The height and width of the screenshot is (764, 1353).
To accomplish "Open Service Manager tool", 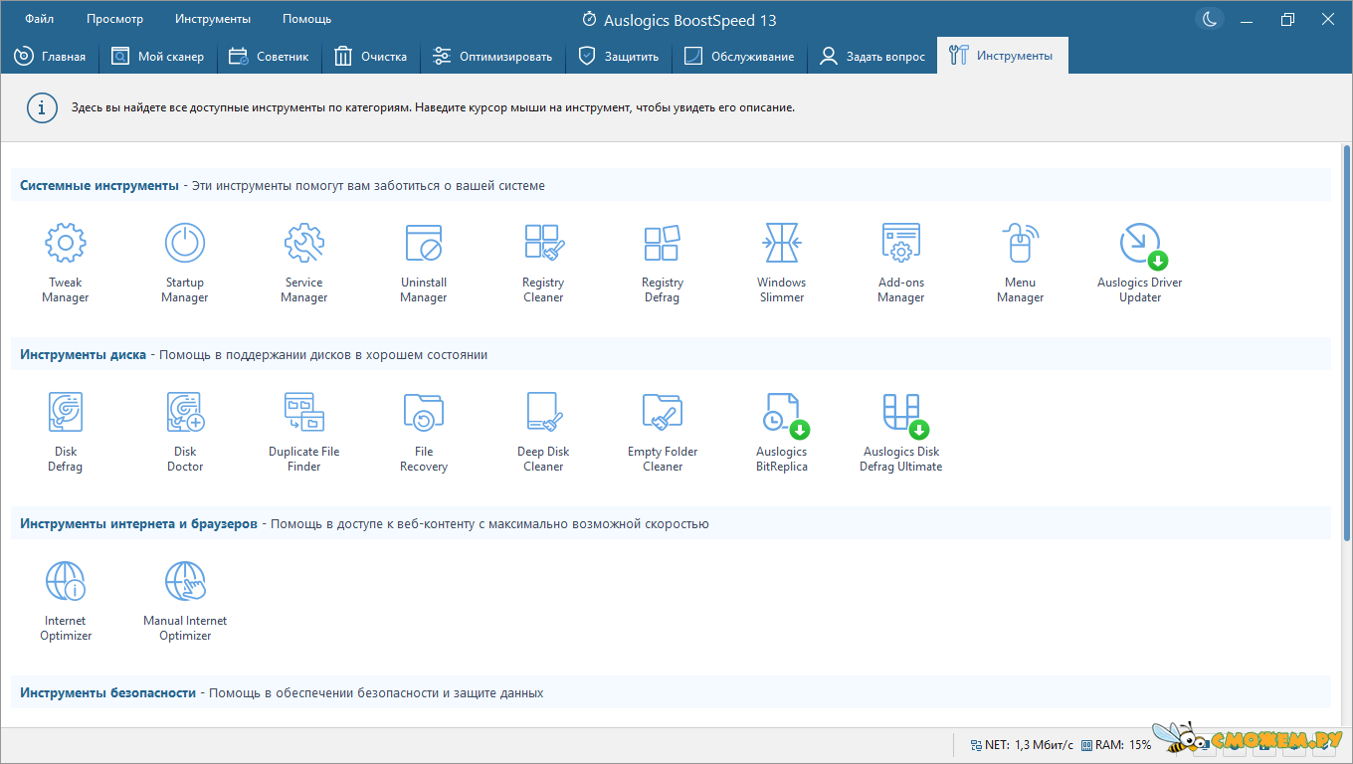I will (x=304, y=263).
